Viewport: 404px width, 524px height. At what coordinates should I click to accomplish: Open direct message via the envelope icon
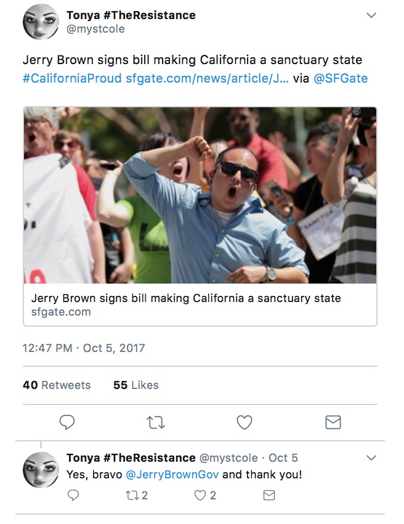(333, 423)
